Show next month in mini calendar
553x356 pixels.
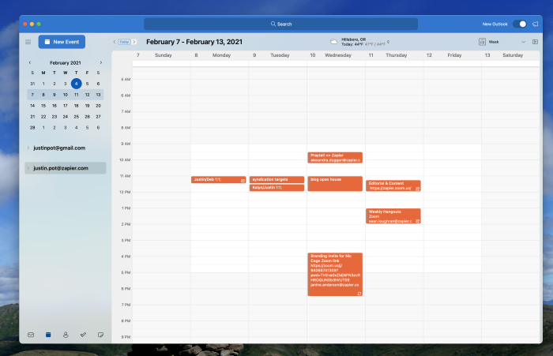point(101,62)
